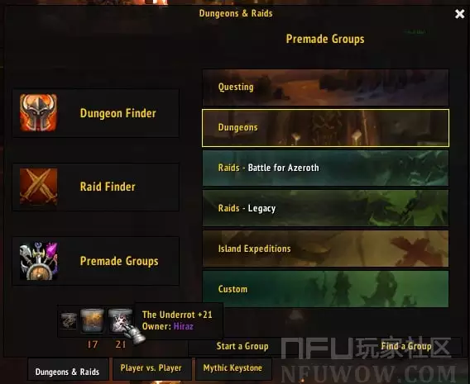
Task: Click the Raid Finder crossed swords icon
Action: [x=38, y=187]
